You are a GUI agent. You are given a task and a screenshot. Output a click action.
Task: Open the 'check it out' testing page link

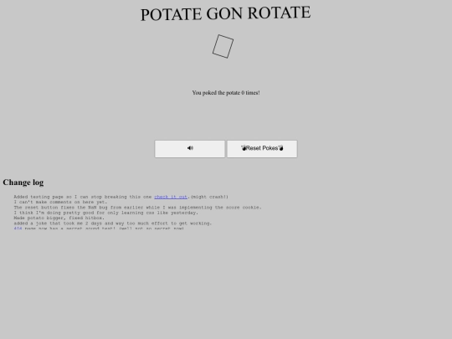(x=171, y=197)
